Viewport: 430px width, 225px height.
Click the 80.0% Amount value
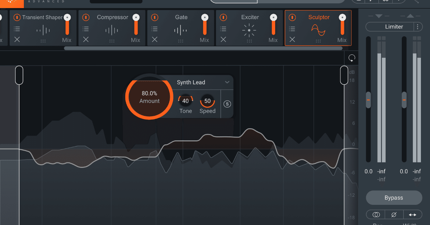(149, 93)
